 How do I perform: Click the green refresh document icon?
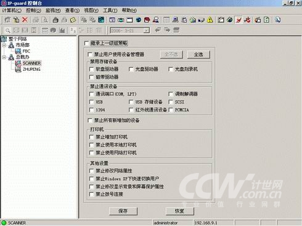coord(266,20)
